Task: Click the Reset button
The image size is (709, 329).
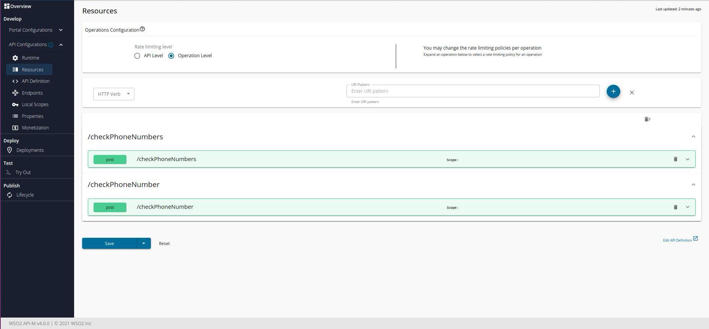Action: [x=164, y=244]
